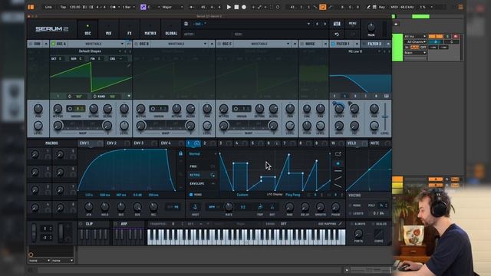Switch to the OSC tab
491x276 pixels.
tap(87, 29)
